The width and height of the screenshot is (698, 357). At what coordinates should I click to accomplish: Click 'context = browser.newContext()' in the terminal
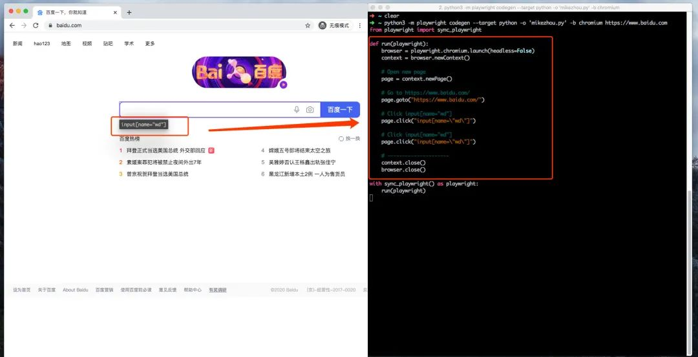425,58
